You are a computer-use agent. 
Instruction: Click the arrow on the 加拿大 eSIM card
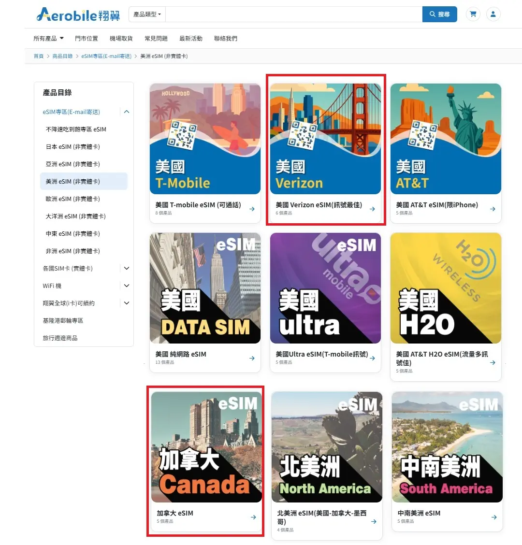pyautogui.click(x=253, y=517)
